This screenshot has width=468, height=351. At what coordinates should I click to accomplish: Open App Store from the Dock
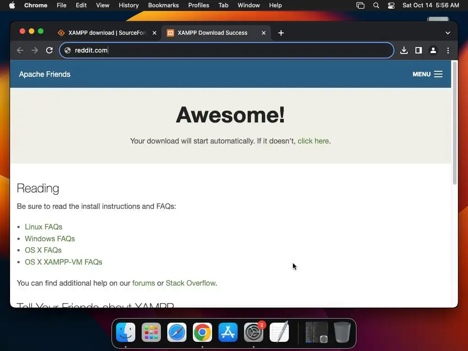(x=228, y=332)
